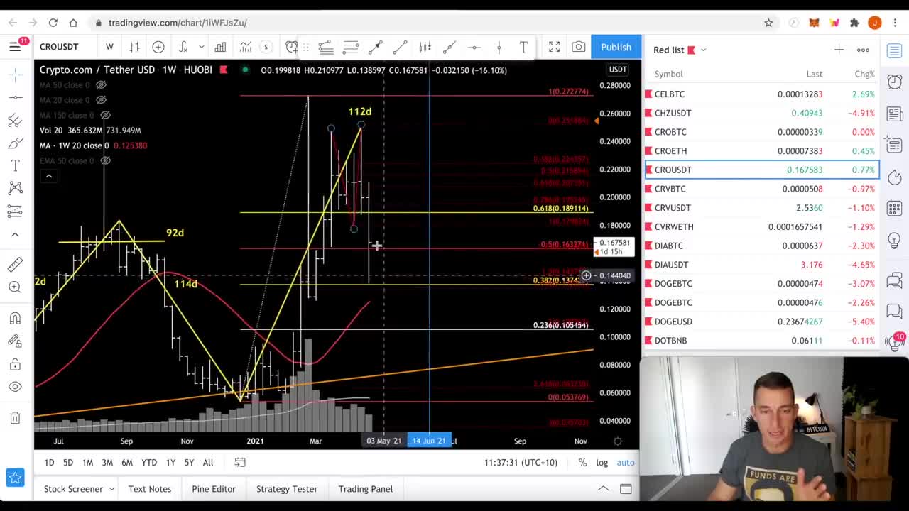Open the Strategy Tester tab
The height and width of the screenshot is (511, 909).
point(287,489)
